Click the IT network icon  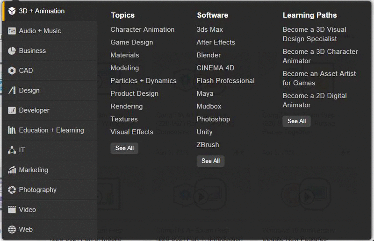click(12, 150)
